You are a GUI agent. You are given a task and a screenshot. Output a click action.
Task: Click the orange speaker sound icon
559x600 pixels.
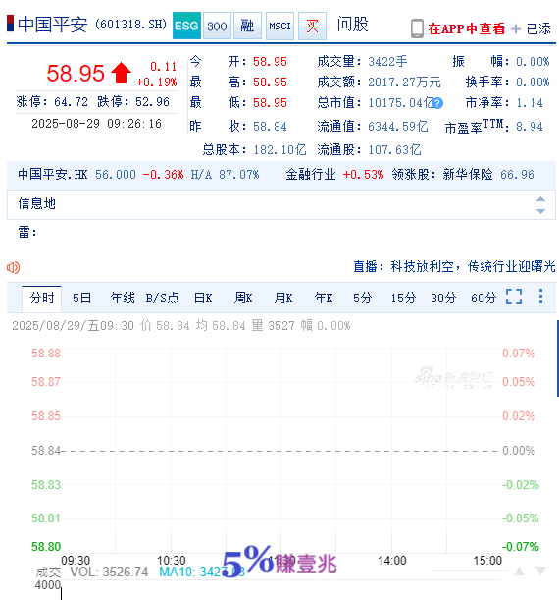[x=14, y=267]
